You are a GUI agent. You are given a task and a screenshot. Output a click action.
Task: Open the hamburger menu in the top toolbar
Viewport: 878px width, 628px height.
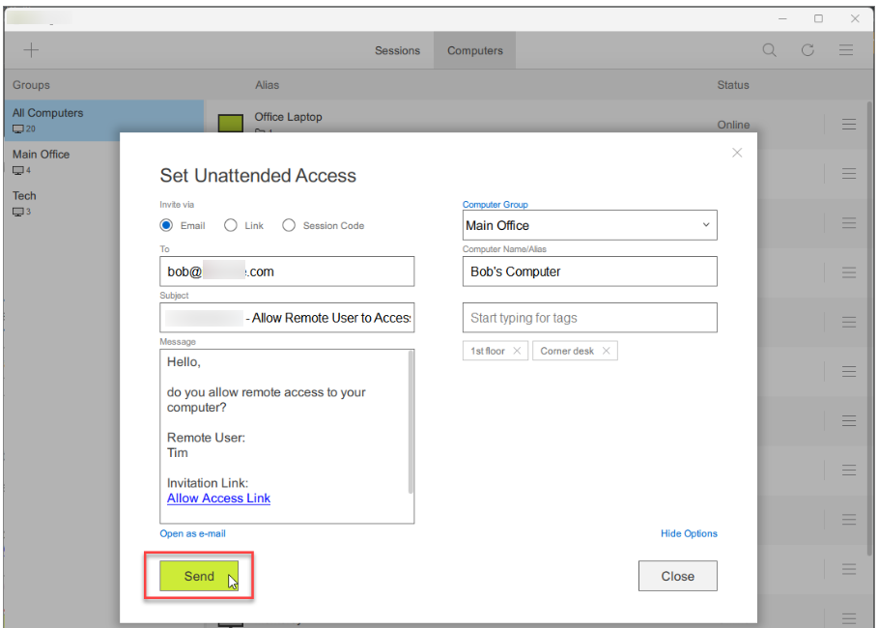coord(846,49)
